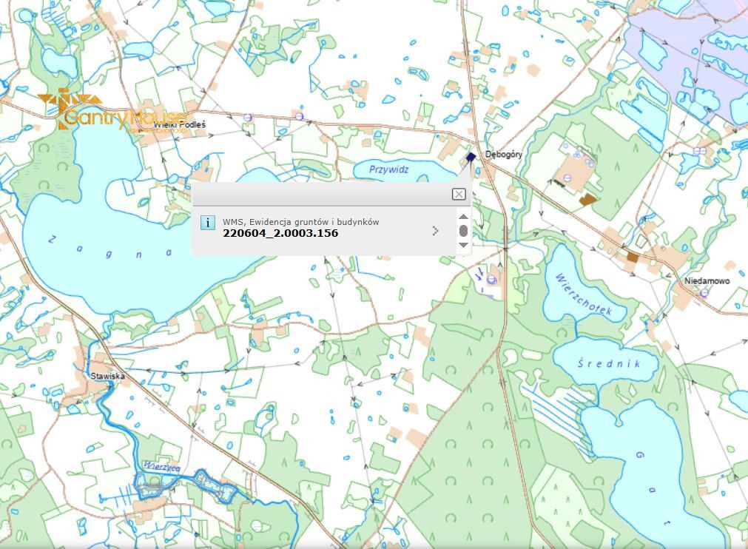
Task: Click the Stawiska village label
Action: click(108, 377)
